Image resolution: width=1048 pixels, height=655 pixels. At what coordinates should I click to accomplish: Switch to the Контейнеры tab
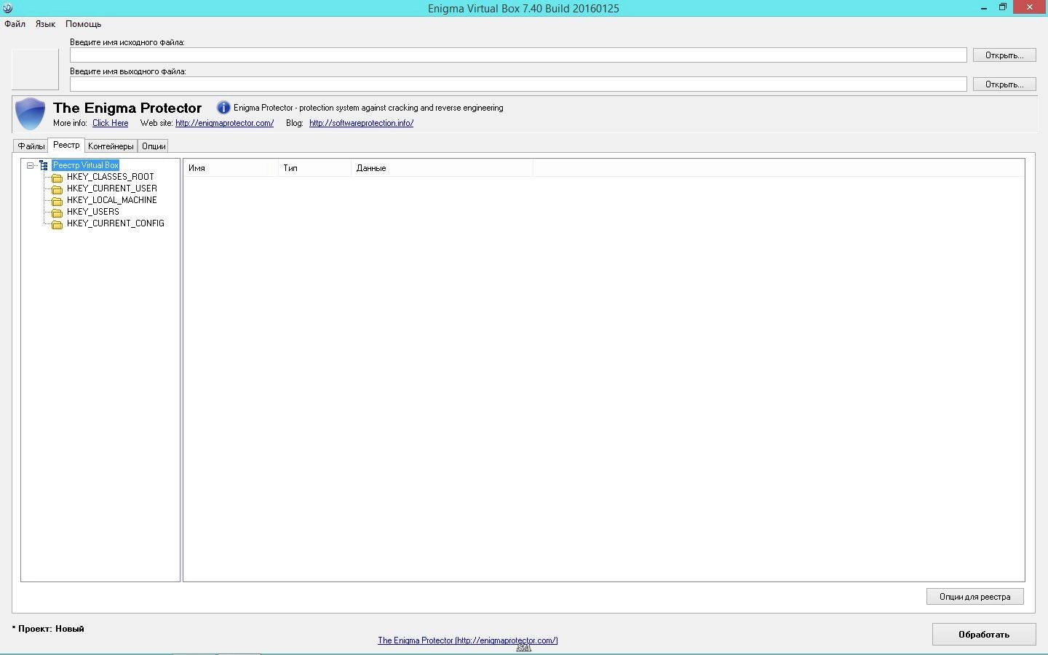[x=111, y=146]
